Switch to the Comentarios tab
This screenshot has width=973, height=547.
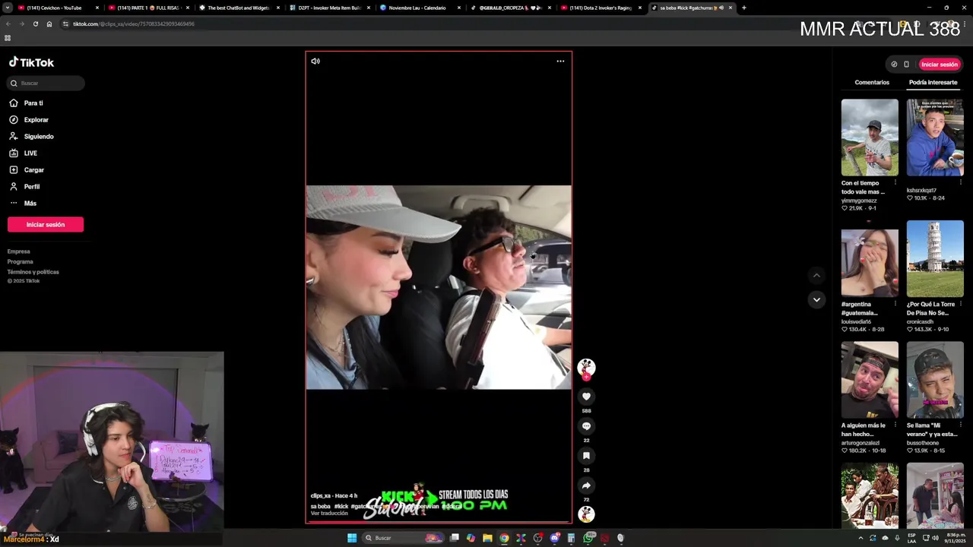(872, 82)
